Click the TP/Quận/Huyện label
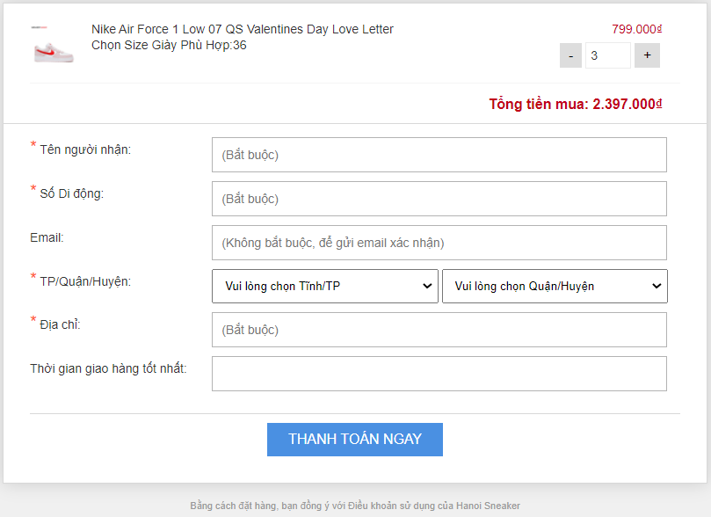The width and height of the screenshot is (711, 517). [85, 281]
